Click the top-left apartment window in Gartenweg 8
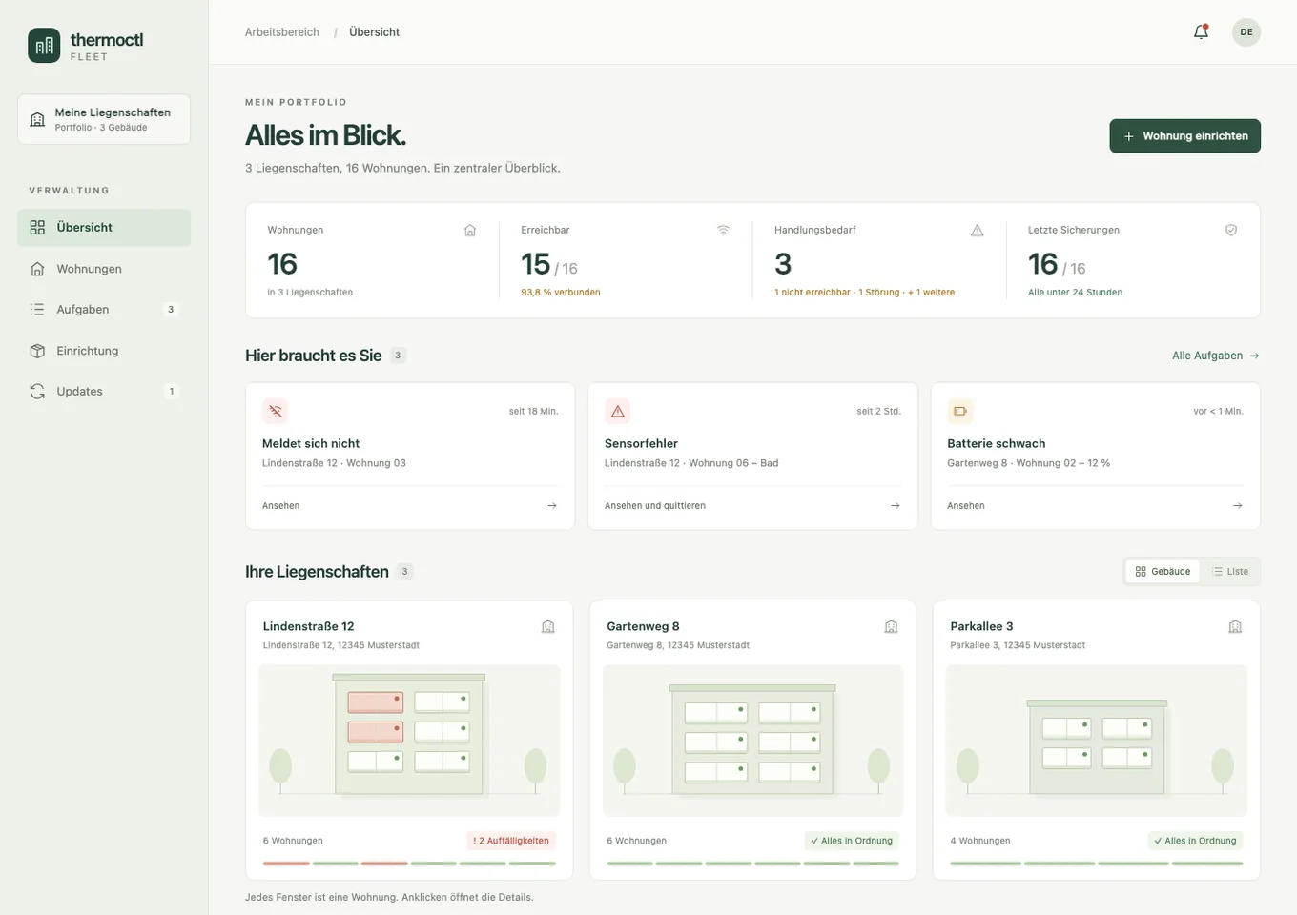 pos(715,711)
